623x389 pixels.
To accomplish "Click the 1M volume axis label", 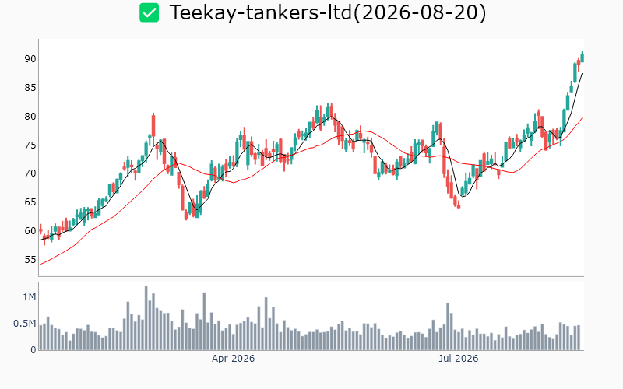I will pos(30,297).
